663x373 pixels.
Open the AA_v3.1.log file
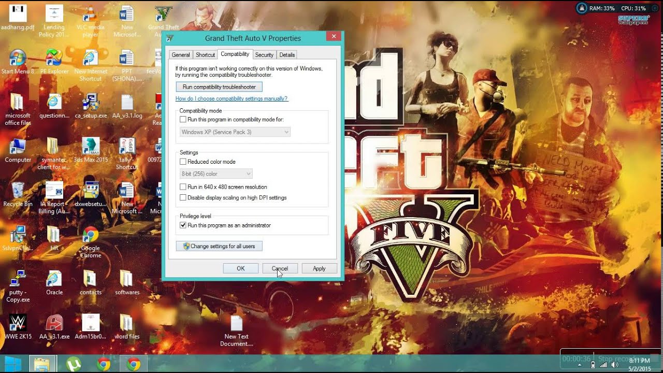coord(127,106)
